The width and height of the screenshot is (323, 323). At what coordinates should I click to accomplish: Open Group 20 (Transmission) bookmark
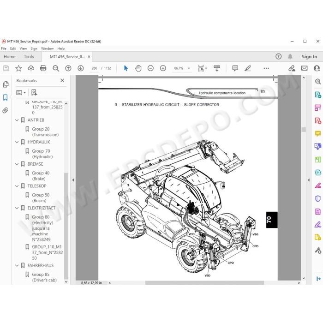tap(45, 132)
